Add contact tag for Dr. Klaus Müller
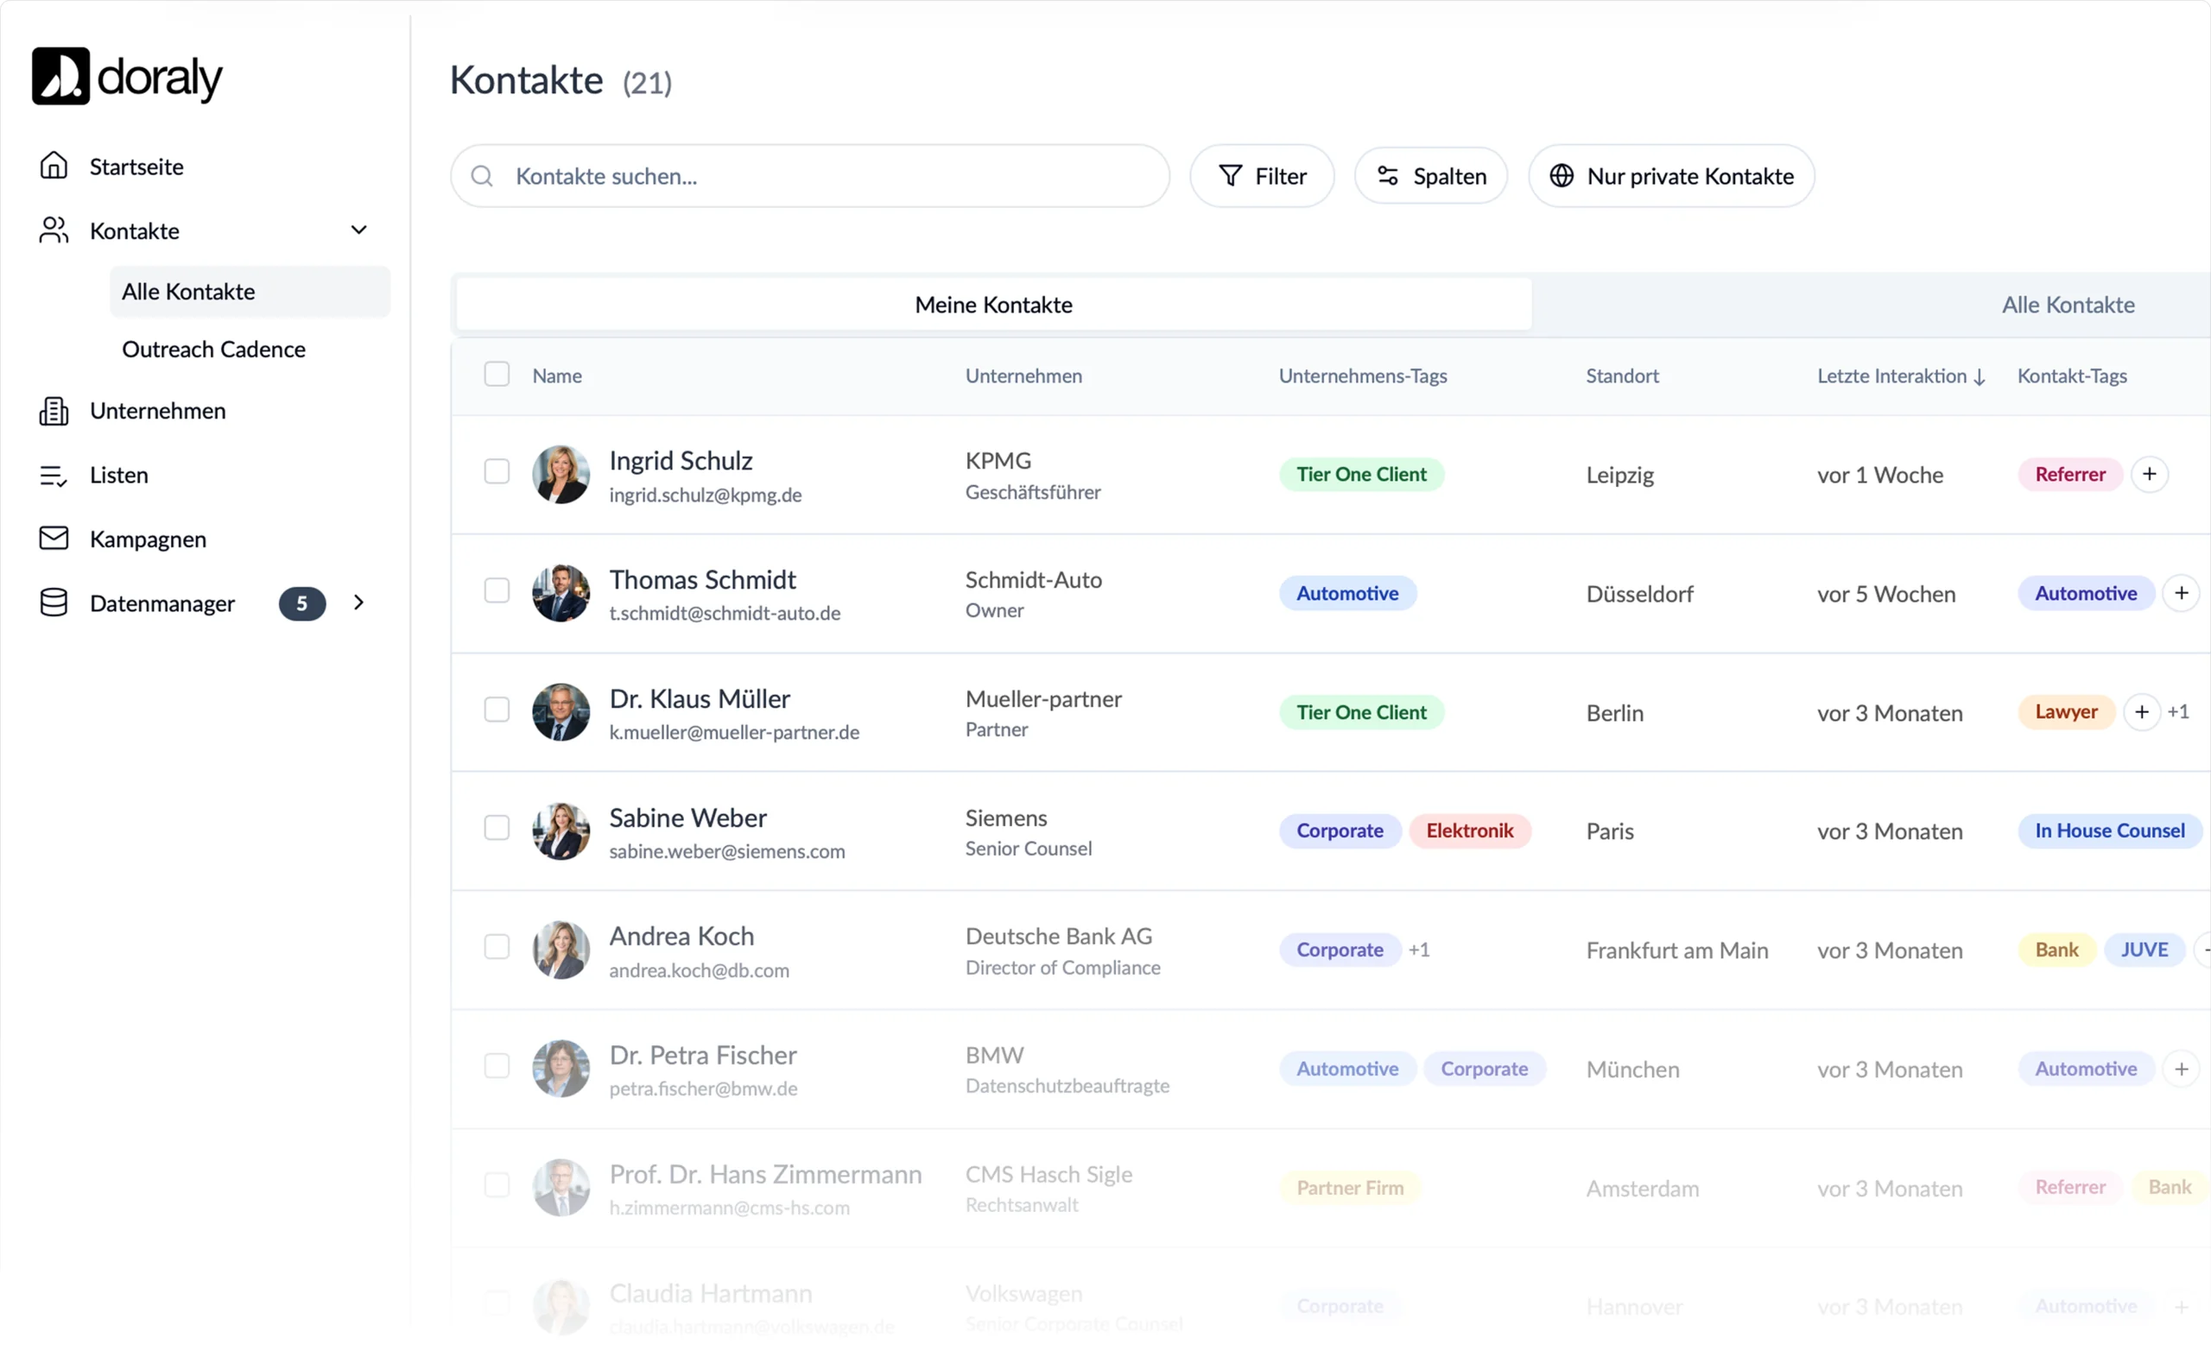The width and height of the screenshot is (2211, 1363). tap(2142, 712)
